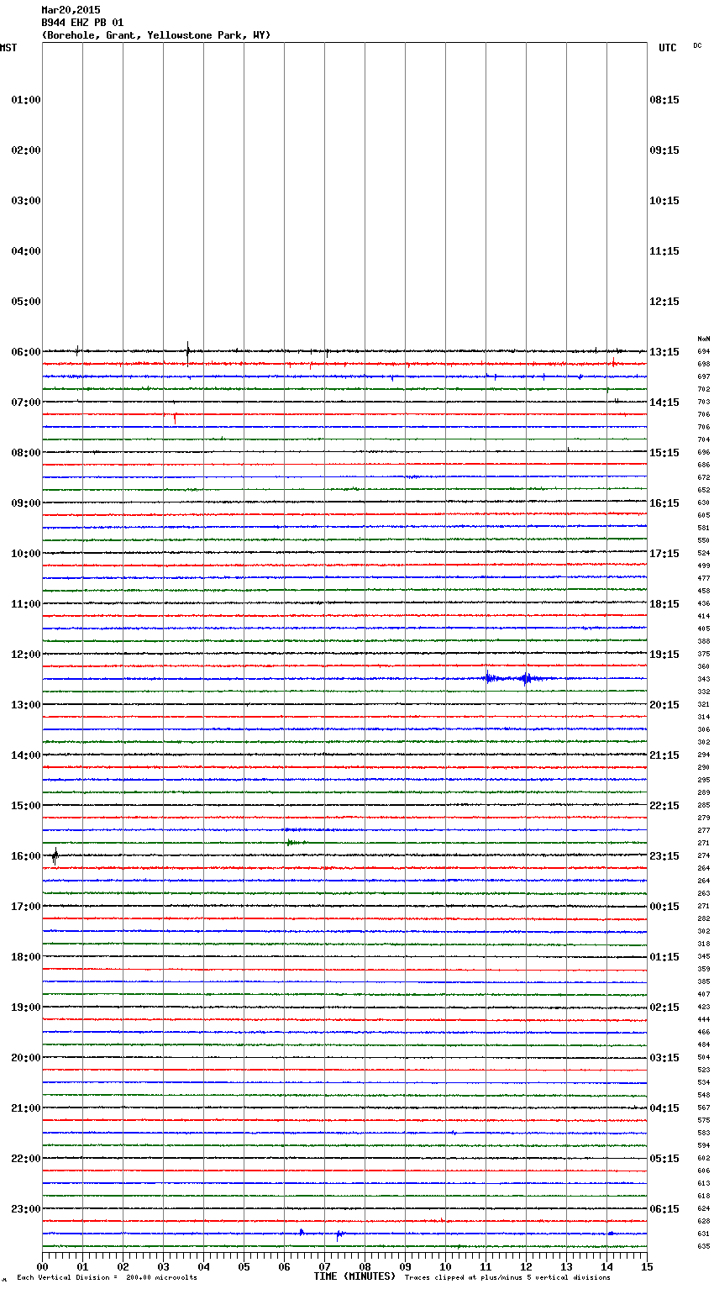Select the 06:00 MST time label
Viewport: 714px width, 1289px height.
[25, 352]
